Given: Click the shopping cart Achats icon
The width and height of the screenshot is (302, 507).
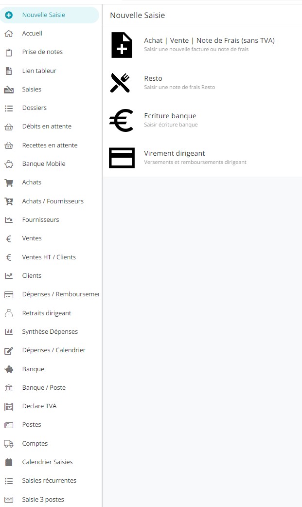Looking at the screenshot, I should coord(8,182).
